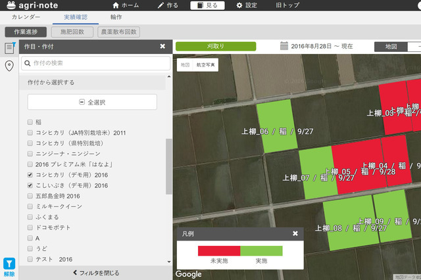The height and width of the screenshot is (280, 421).
Task: Switch to カレンダー tab
Action: click(26, 17)
